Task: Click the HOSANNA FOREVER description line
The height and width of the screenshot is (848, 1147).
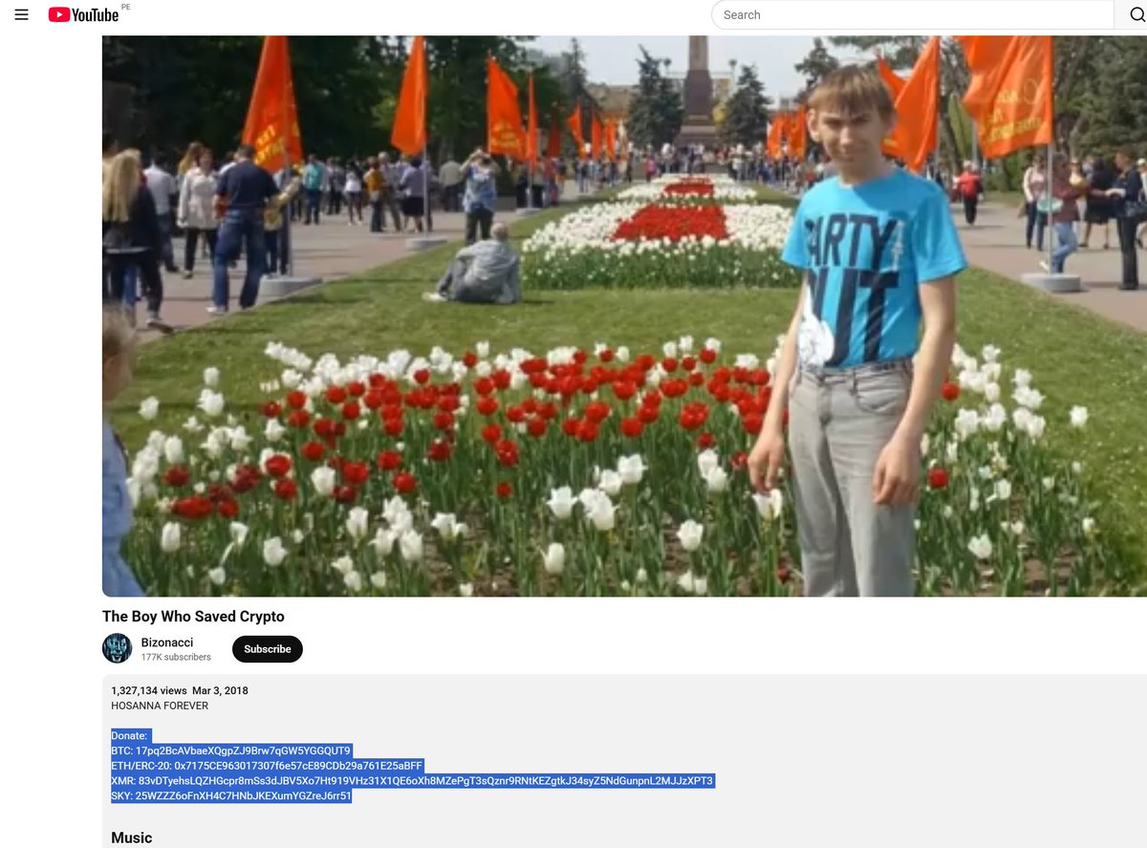Action: [x=160, y=707]
